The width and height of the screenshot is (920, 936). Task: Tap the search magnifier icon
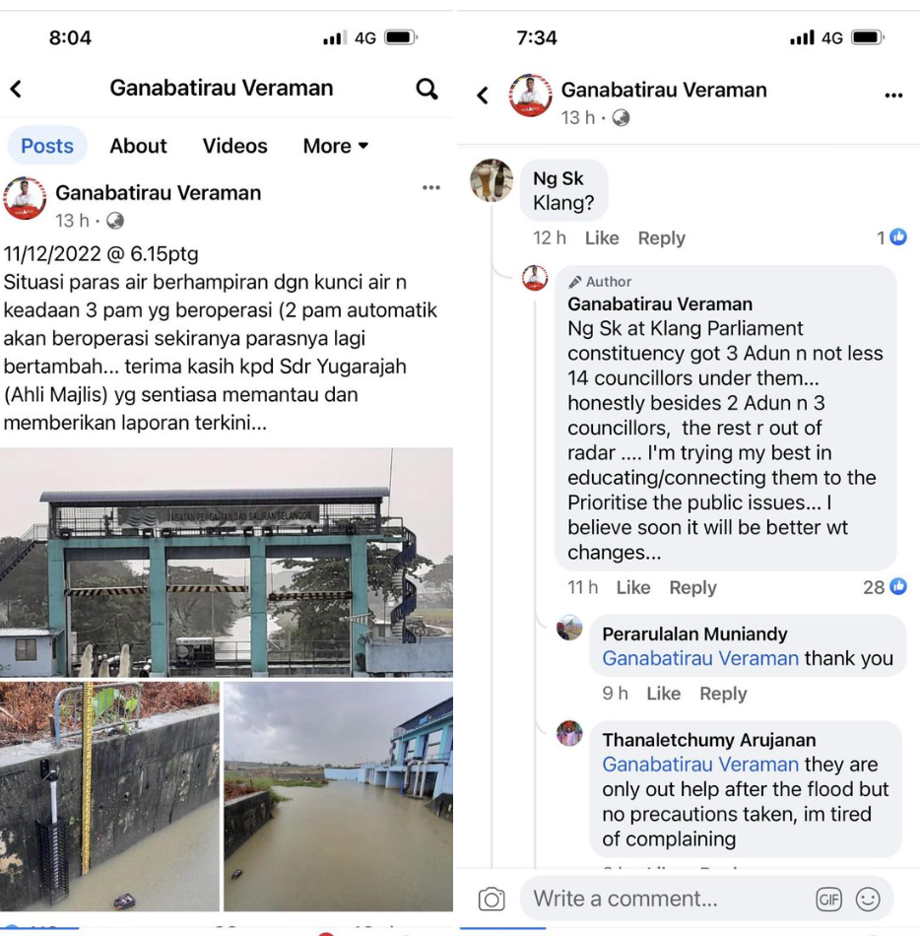427,89
